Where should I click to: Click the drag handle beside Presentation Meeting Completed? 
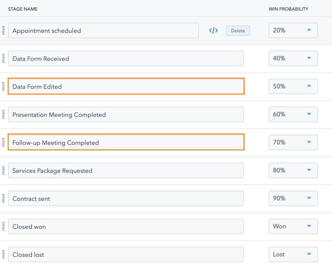pyautogui.click(x=3, y=115)
